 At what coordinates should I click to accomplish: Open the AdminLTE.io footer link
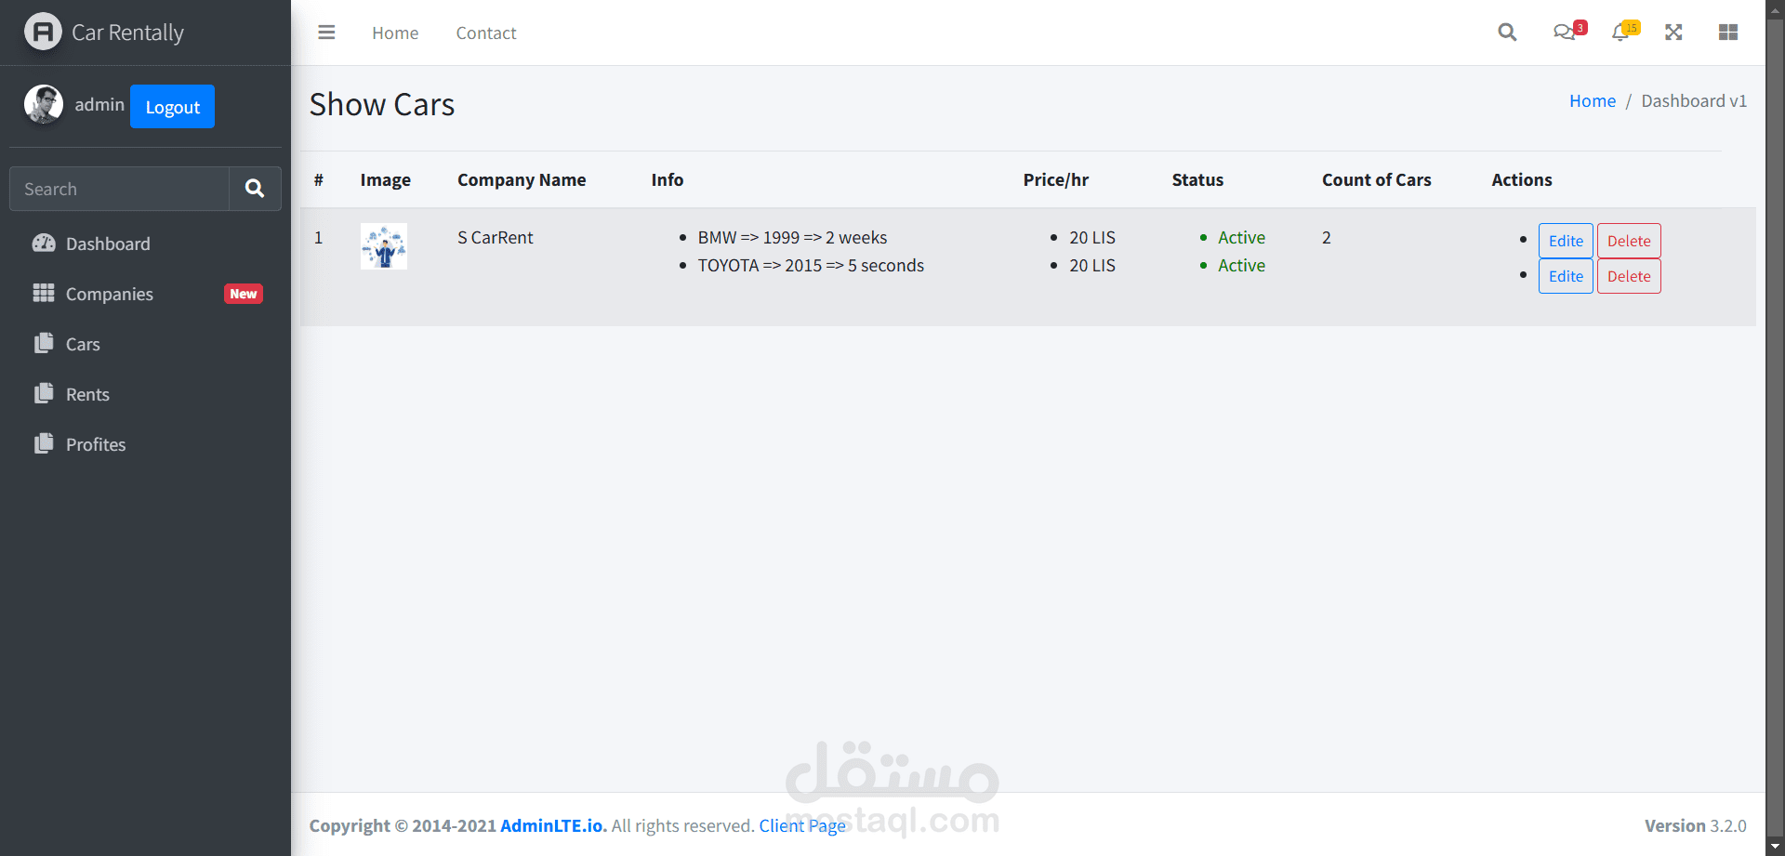pyautogui.click(x=551, y=825)
